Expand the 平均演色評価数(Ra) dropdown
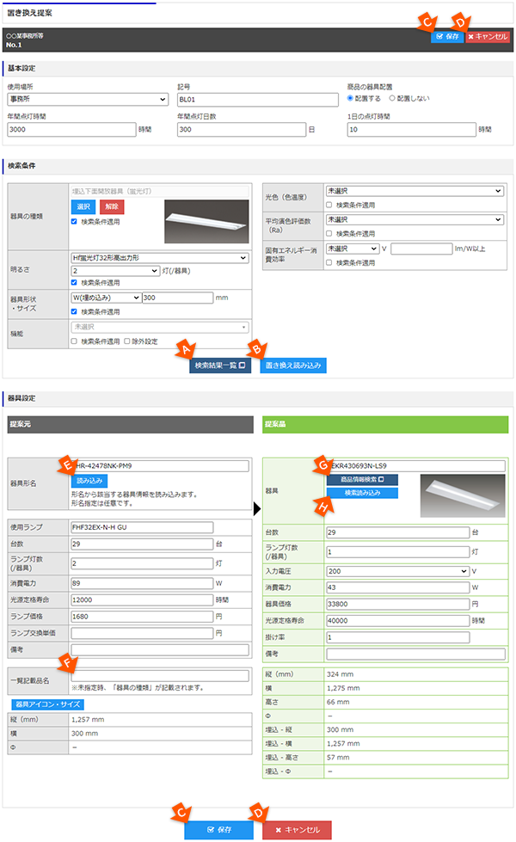The image size is (516, 842). [x=414, y=219]
